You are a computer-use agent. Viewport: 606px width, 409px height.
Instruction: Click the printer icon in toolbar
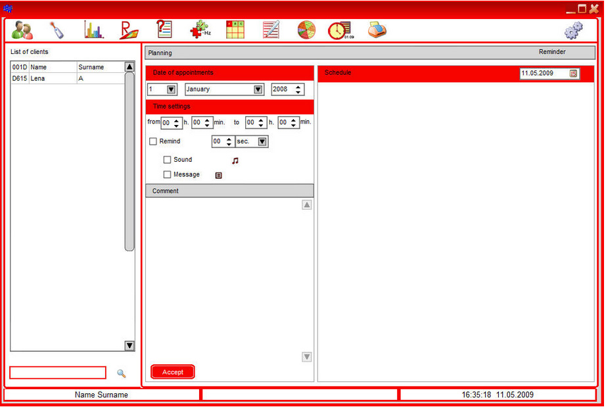(x=377, y=30)
